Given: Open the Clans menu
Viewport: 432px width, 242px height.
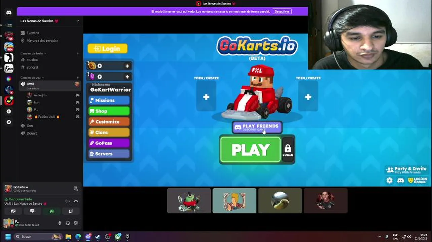Looking at the screenshot, I should coord(109,132).
